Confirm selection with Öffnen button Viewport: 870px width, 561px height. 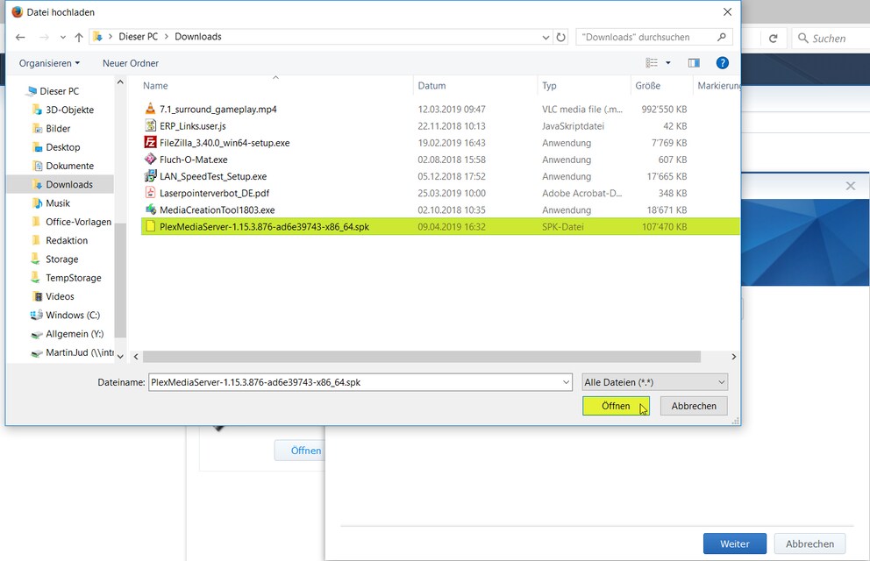616,406
